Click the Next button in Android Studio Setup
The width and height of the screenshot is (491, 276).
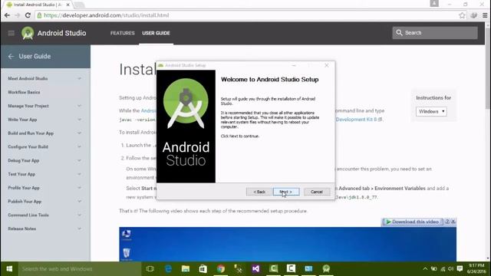286,192
